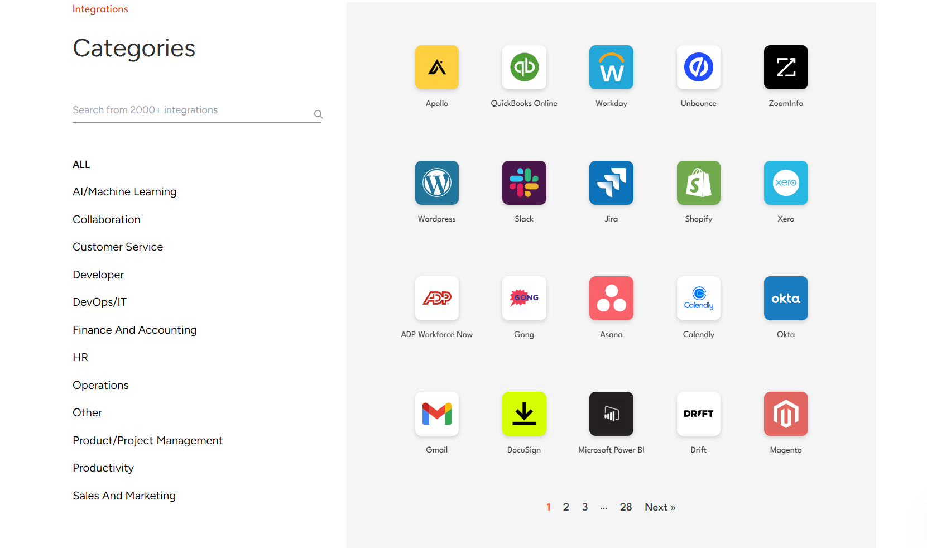Click the ADP Workforce Now label
This screenshot has height=548, width=927.
tap(437, 334)
